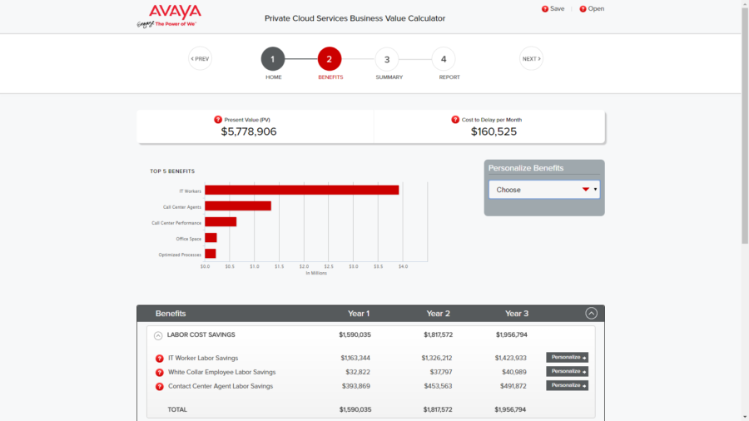
Task: Click the IT Workers chart bar
Action: click(x=302, y=190)
